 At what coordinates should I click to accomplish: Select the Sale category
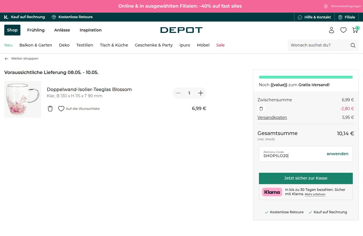[220, 45]
